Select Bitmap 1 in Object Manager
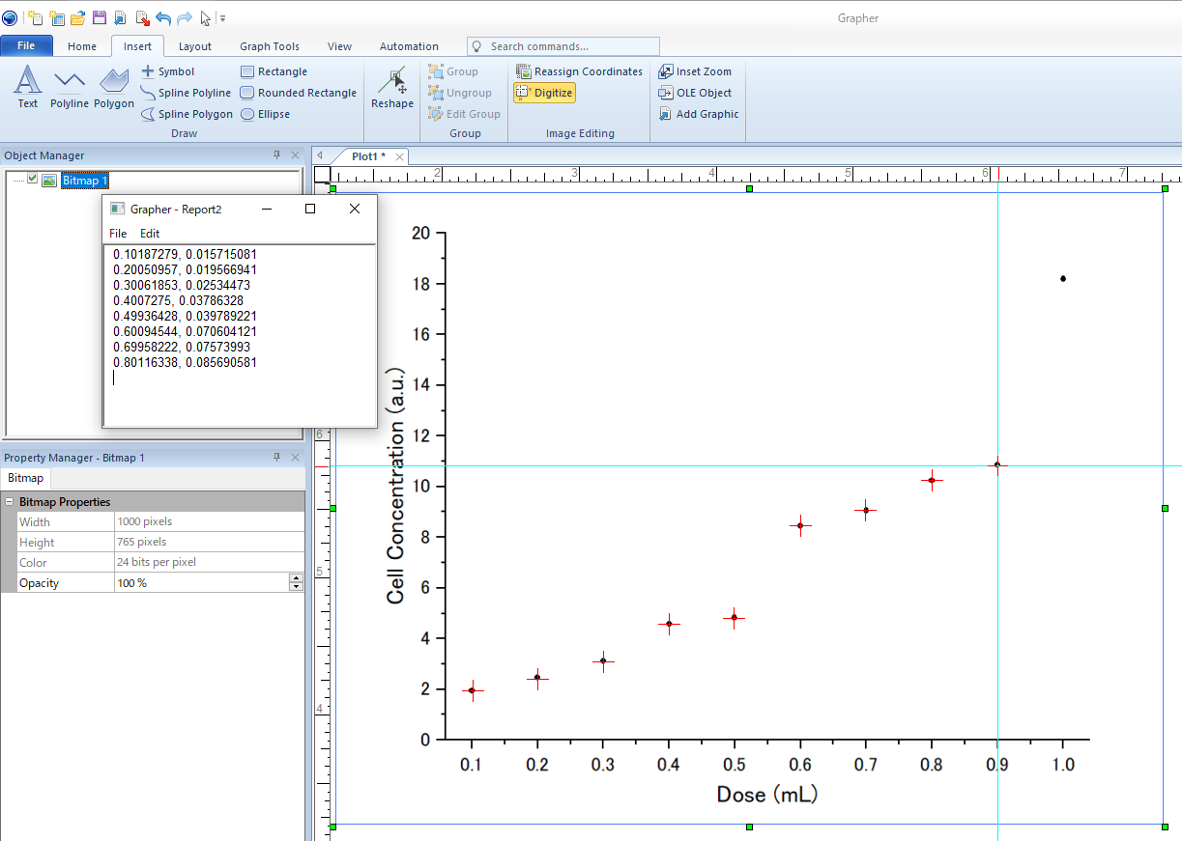This screenshot has height=841, width=1182. point(85,181)
